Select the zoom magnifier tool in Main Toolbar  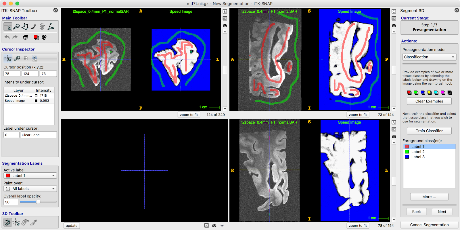tap(16, 27)
